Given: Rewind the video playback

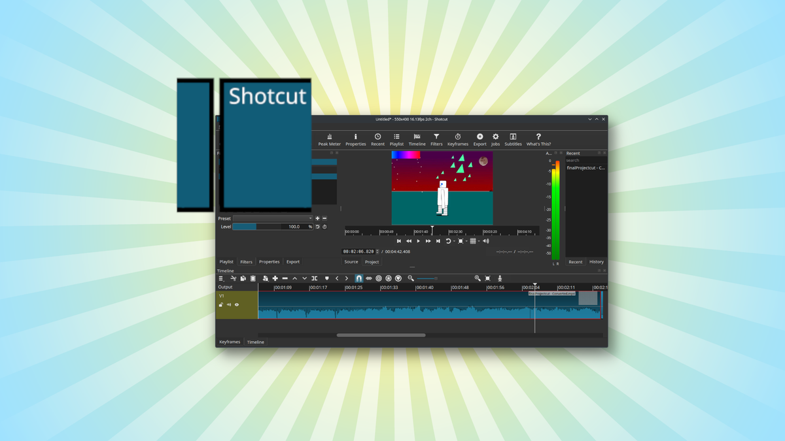Looking at the screenshot, I should [409, 241].
